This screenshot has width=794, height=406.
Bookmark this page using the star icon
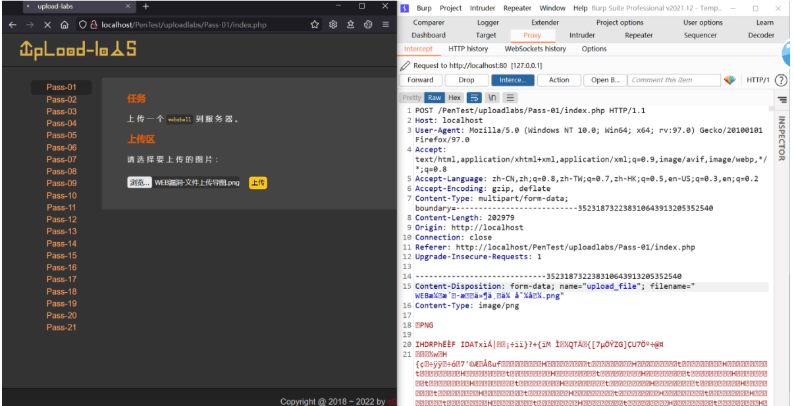pyautogui.click(x=315, y=24)
